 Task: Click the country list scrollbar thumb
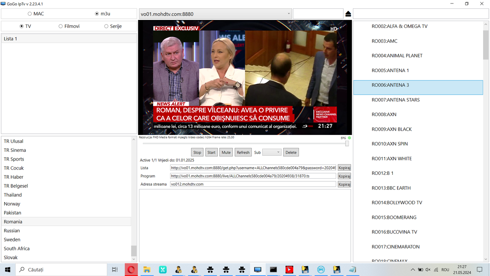click(x=134, y=251)
